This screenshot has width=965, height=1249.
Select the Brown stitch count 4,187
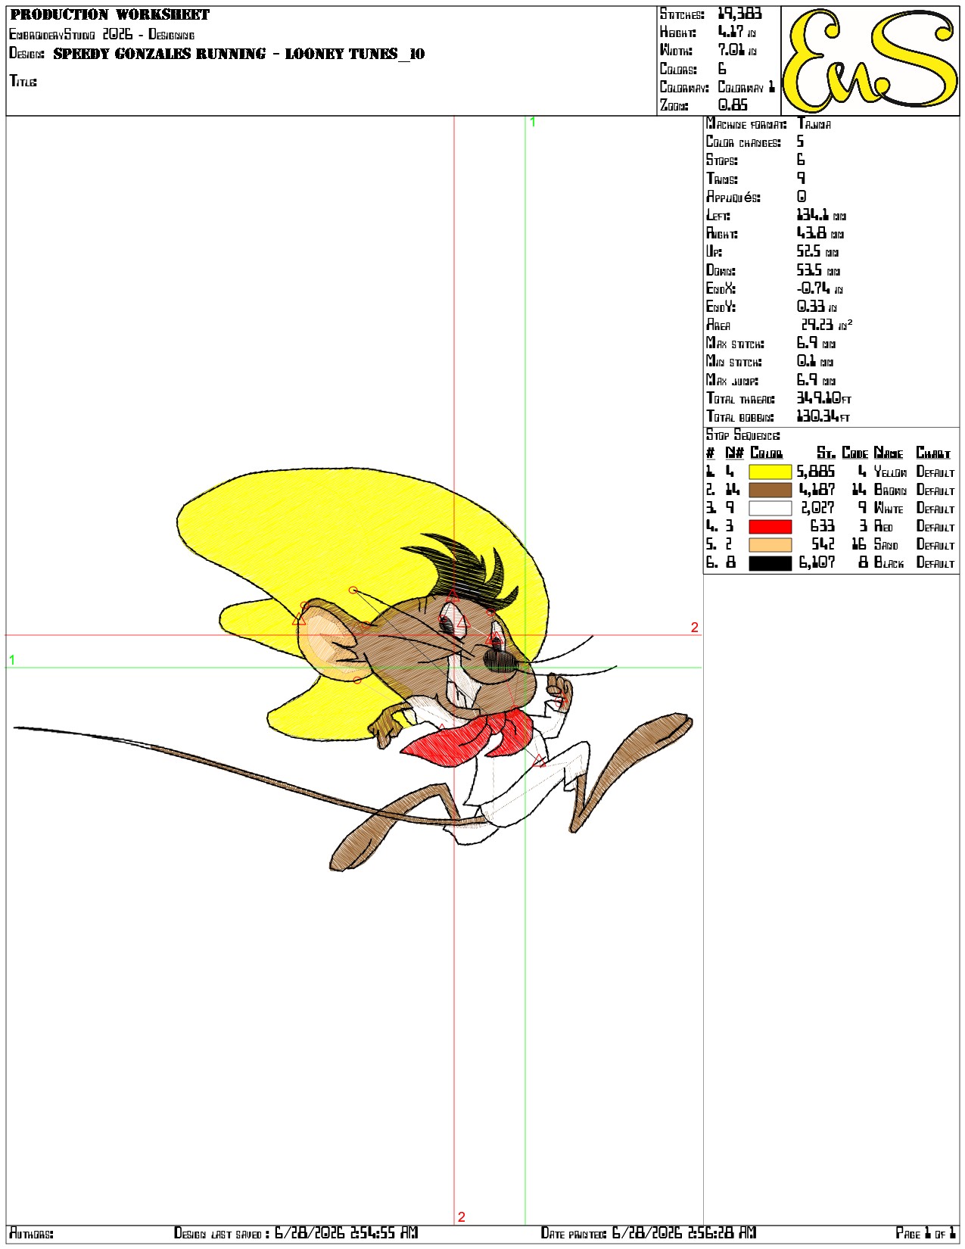(x=817, y=490)
